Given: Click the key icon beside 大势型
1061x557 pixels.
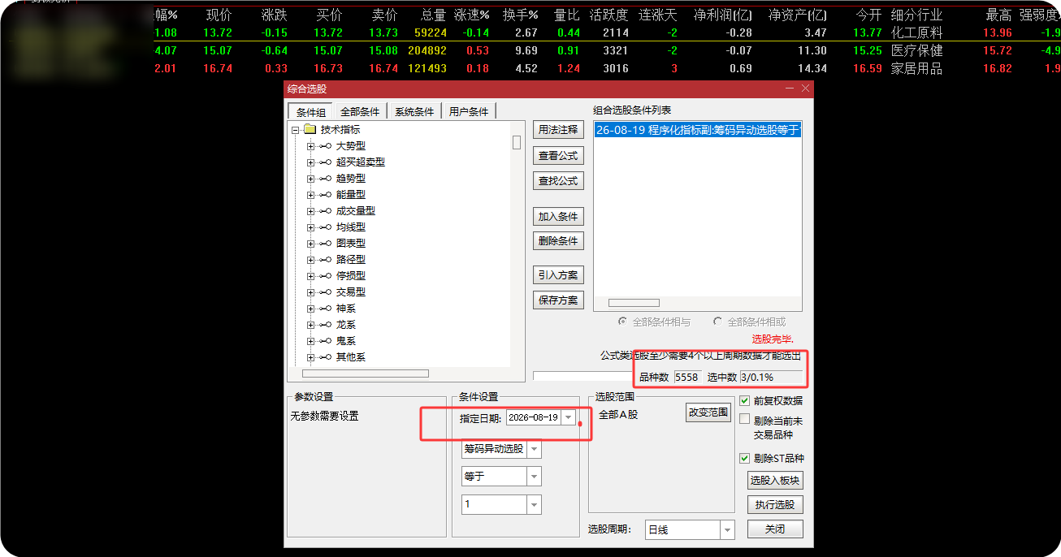Looking at the screenshot, I should click(325, 146).
